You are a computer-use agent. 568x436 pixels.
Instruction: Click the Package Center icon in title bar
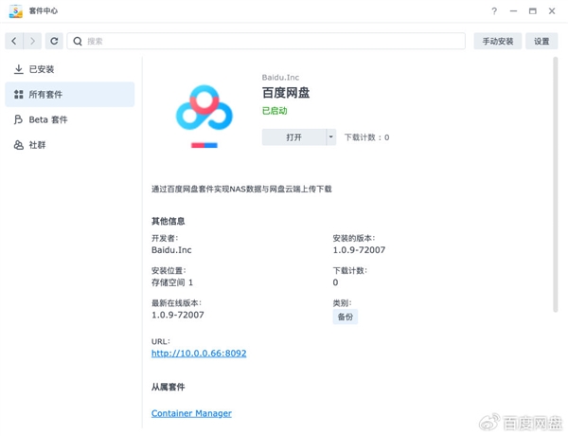click(16, 11)
